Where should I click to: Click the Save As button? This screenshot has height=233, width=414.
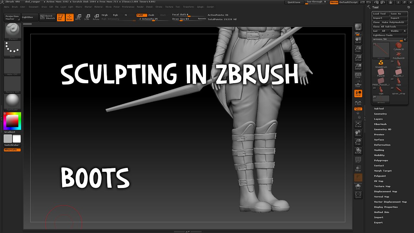point(398,14)
